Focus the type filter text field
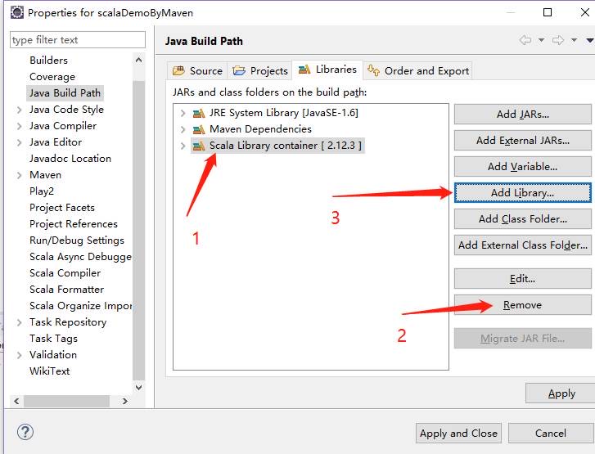The image size is (595, 454). (x=77, y=39)
